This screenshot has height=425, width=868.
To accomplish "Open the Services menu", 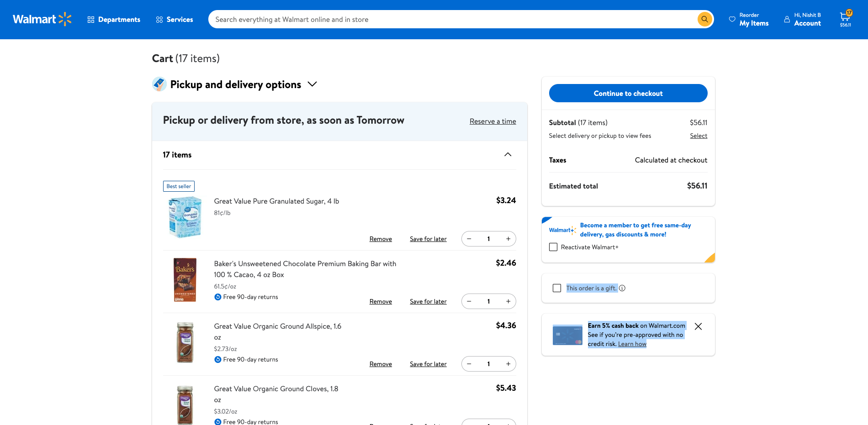I will (x=174, y=20).
